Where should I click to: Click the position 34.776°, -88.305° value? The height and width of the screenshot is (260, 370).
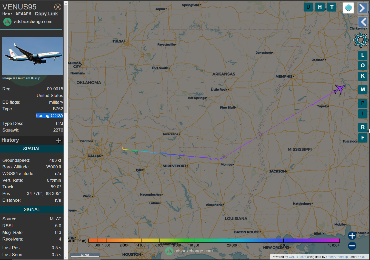(44, 194)
